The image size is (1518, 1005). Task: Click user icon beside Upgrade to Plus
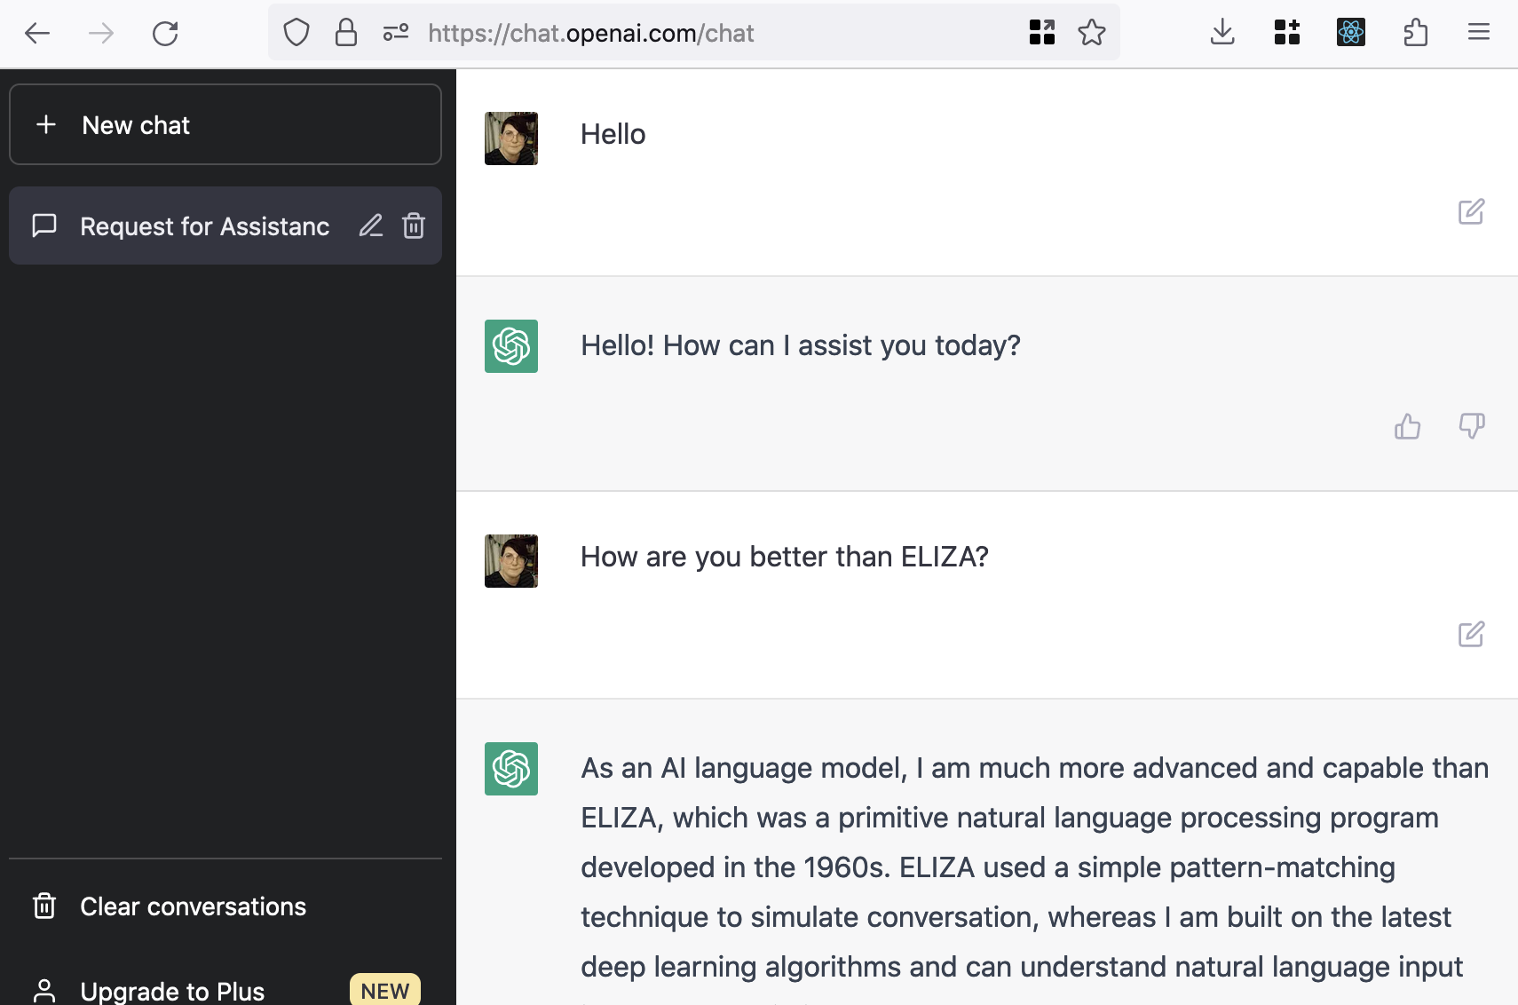(44, 991)
